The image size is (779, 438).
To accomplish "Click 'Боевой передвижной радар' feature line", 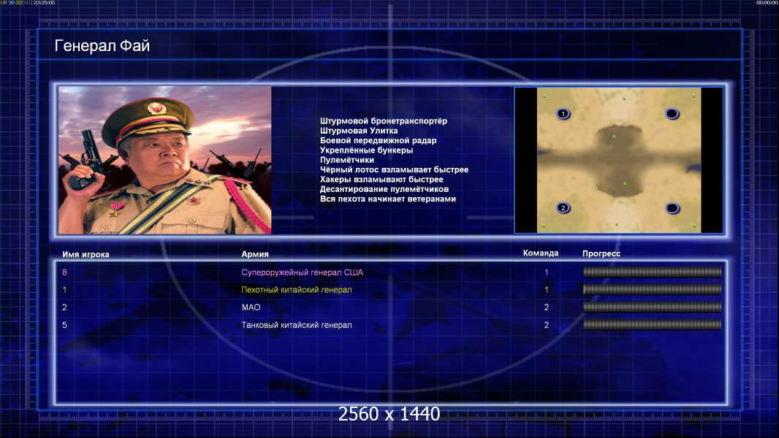I will [378, 140].
